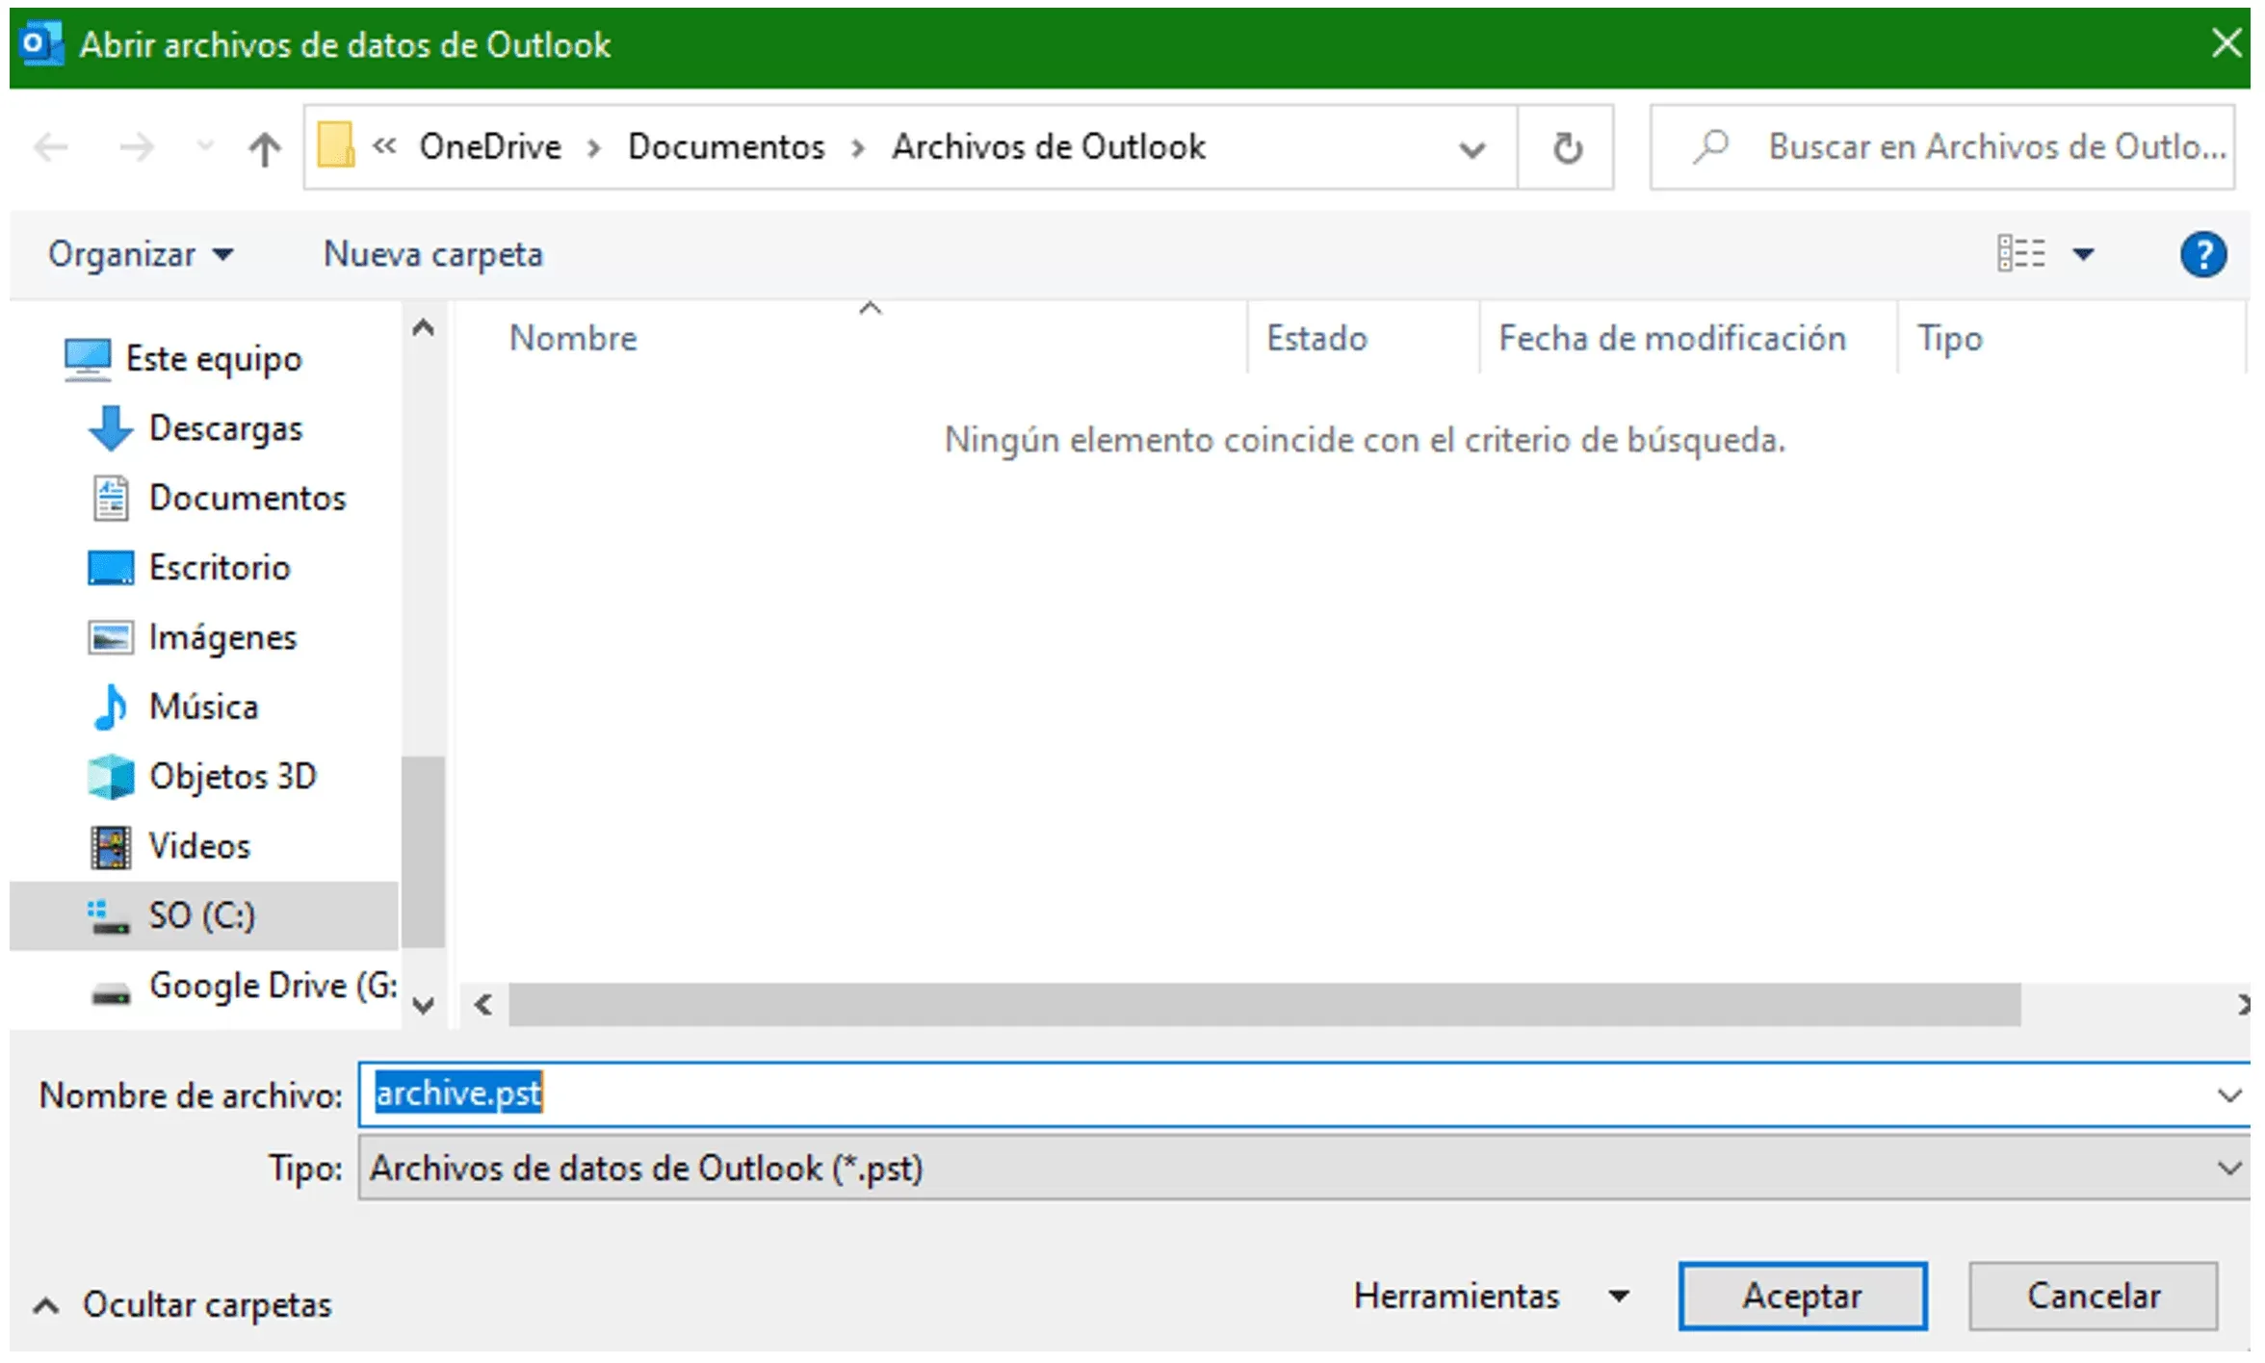
Task: Close the Abrir archivos de datos dialog
Action: (2226, 43)
